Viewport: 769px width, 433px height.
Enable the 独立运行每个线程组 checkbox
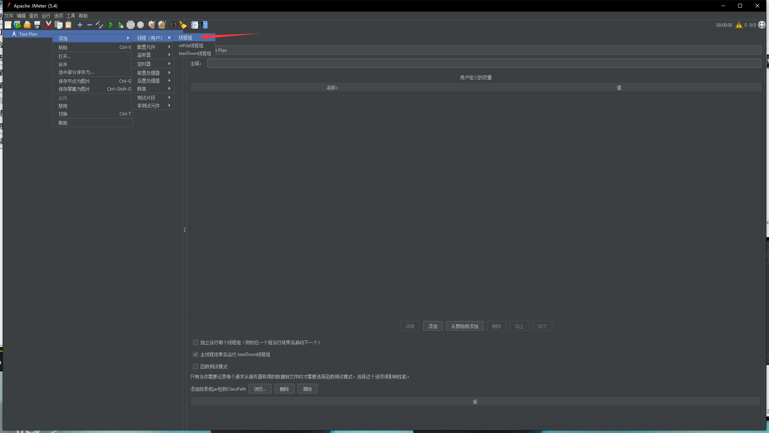pos(196,342)
